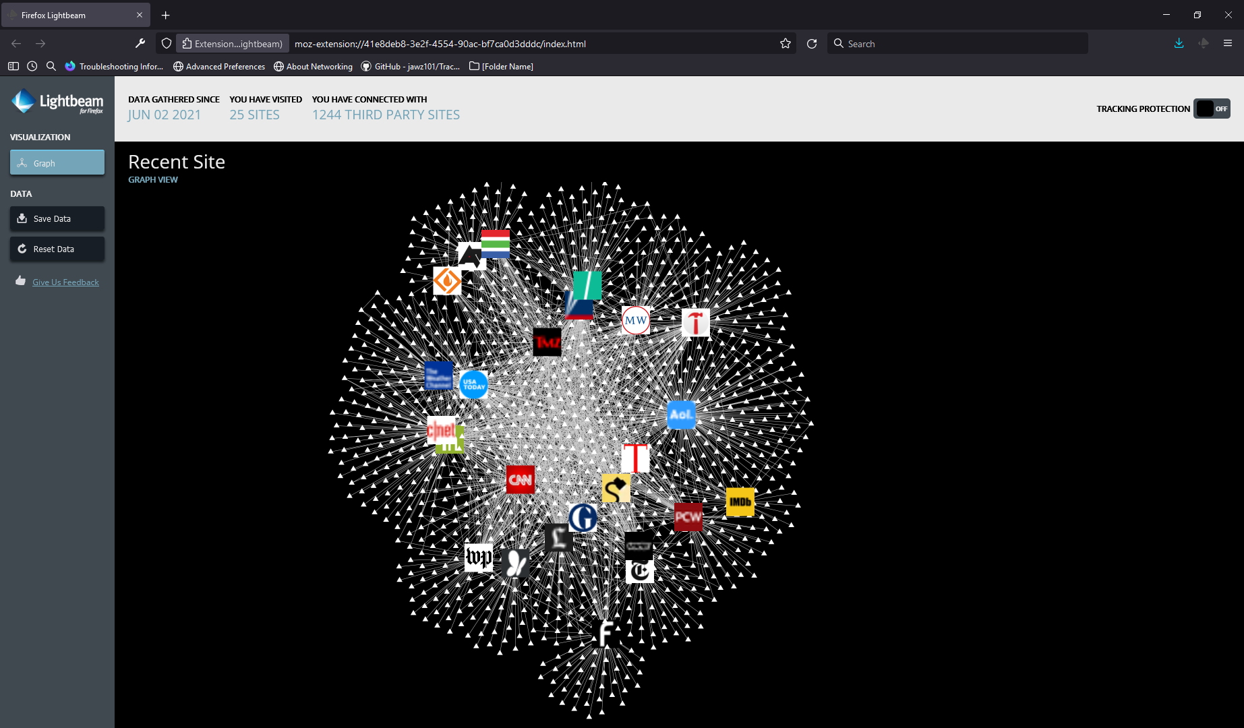The width and height of the screenshot is (1244, 728).
Task: Click the white F node at bottom
Action: 605,634
